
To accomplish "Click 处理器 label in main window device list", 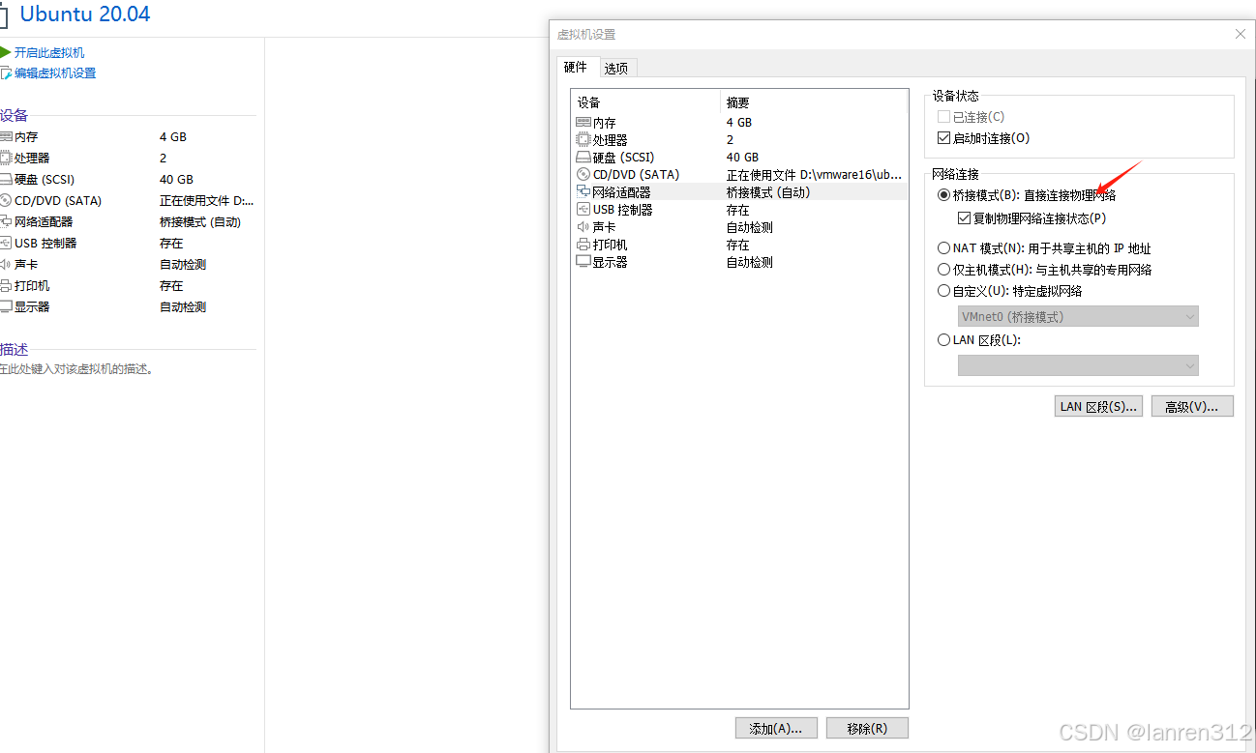I will (x=32, y=159).
